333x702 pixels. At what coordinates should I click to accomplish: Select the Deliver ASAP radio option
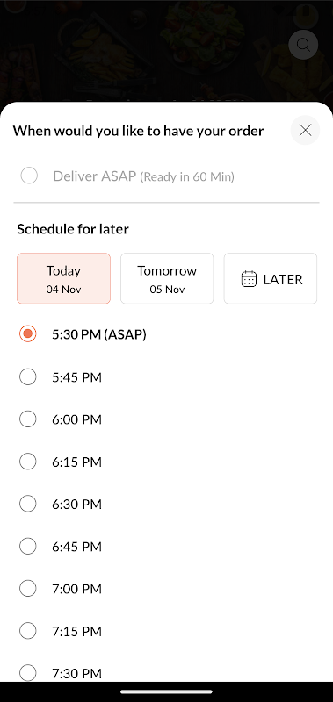click(x=29, y=175)
